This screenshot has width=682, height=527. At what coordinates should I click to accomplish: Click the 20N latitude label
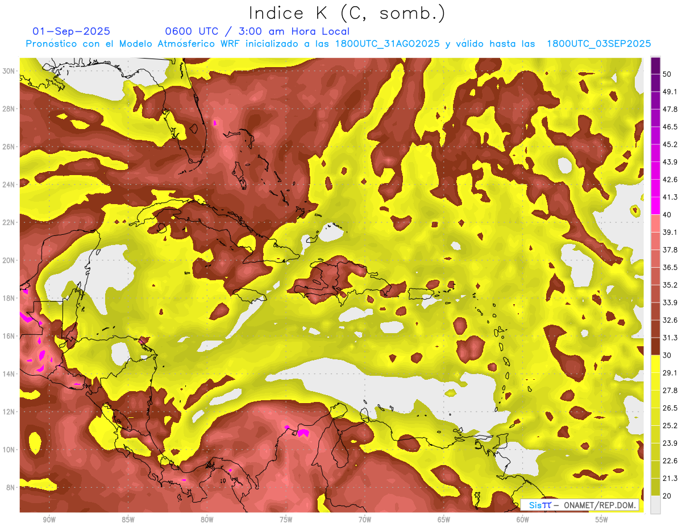tap(9, 260)
